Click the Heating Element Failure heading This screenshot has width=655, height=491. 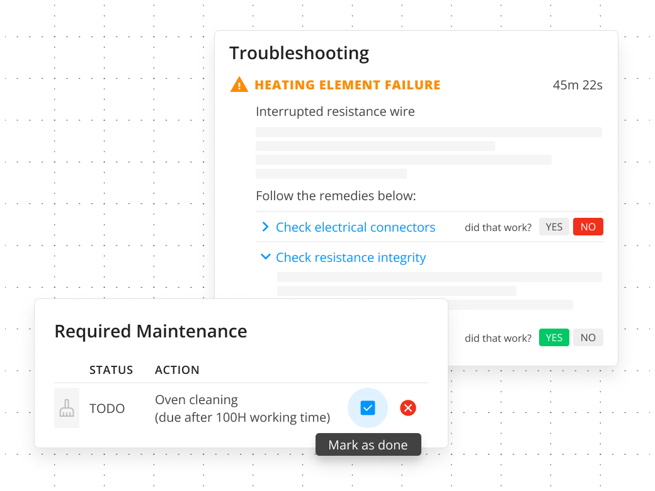pos(348,85)
